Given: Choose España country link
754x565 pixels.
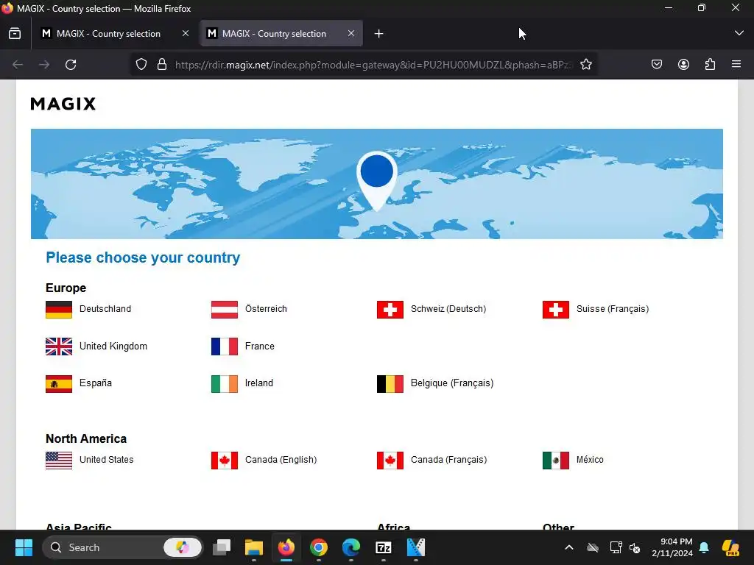Looking at the screenshot, I should click(96, 383).
